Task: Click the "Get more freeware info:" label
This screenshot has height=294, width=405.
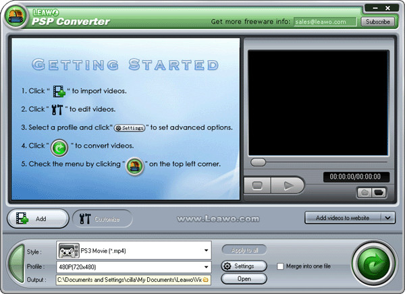Action: (x=251, y=22)
